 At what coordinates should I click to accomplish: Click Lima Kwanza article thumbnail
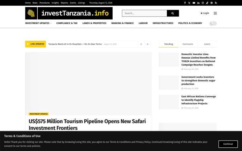(x=169, y=60)
